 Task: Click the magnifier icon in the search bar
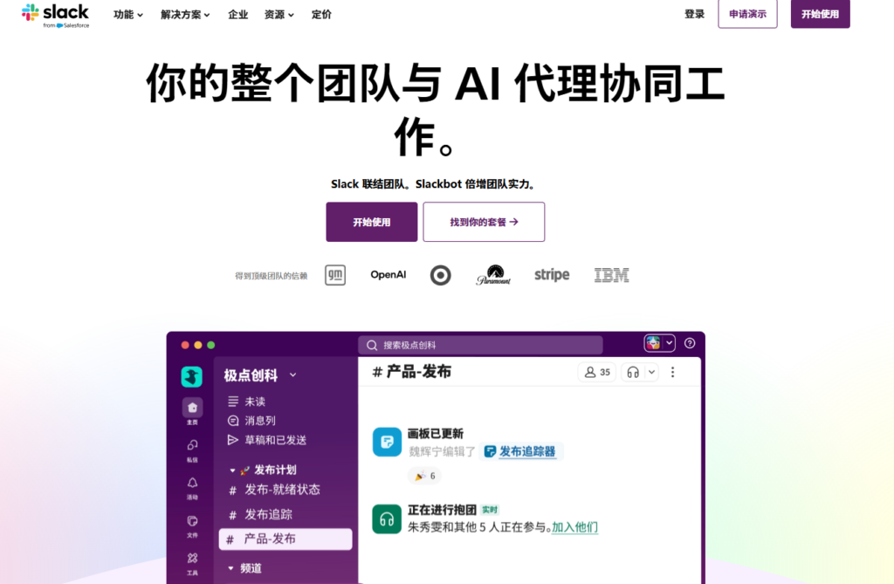click(x=372, y=345)
